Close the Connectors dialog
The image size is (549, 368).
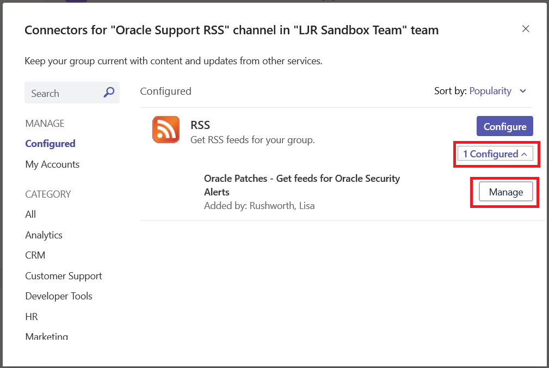pos(526,29)
